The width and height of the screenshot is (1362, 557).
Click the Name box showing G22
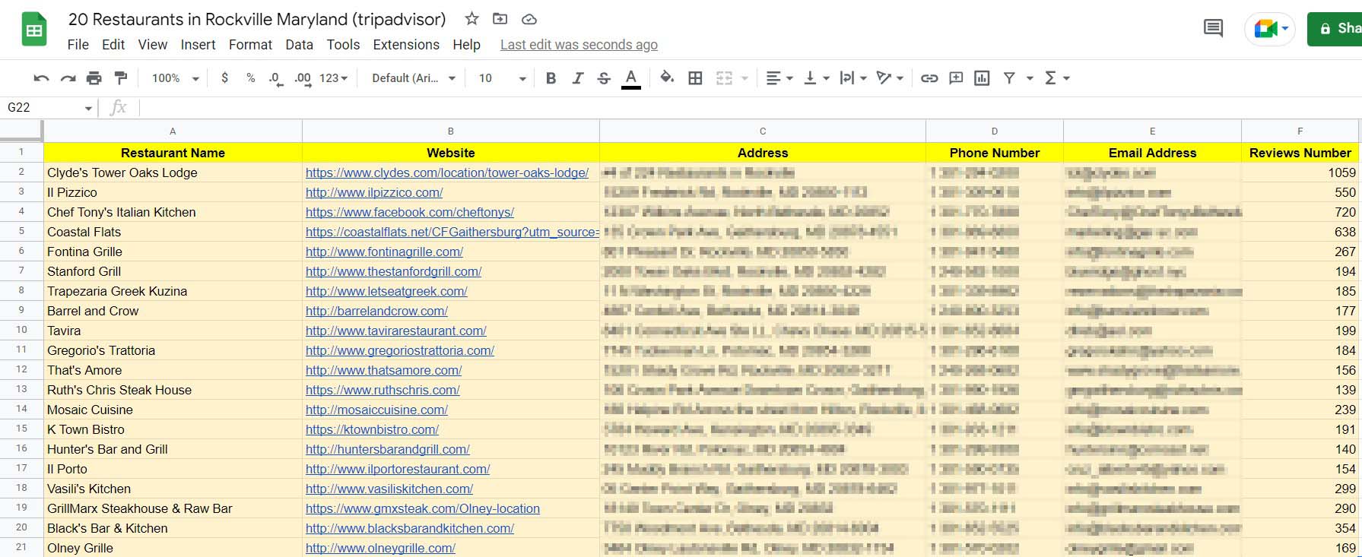[x=42, y=107]
